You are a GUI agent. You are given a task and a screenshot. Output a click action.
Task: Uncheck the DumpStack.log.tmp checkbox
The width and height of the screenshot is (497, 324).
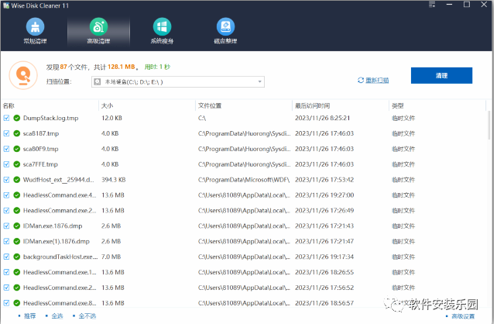point(6,118)
